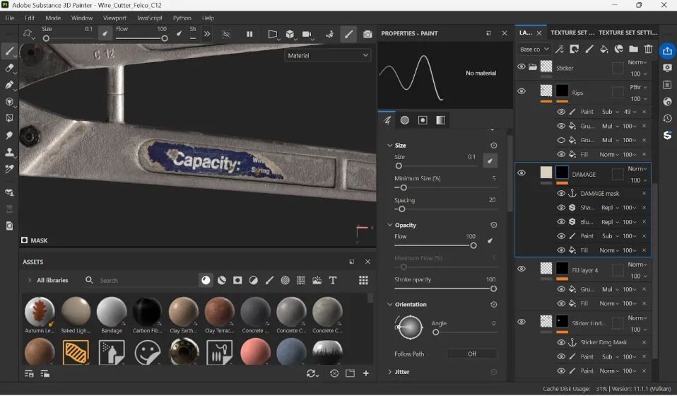677x396 pixels.
Task: Select the Clone stamp tool
Action: pos(9,153)
